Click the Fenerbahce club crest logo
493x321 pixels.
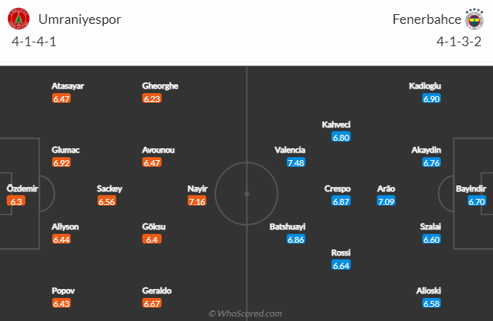[x=474, y=19]
